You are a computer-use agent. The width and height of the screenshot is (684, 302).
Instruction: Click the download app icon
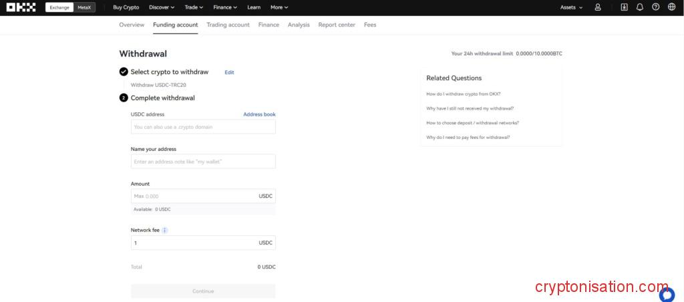[625, 7]
